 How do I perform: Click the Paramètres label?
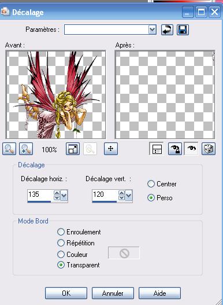click(43, 30)
